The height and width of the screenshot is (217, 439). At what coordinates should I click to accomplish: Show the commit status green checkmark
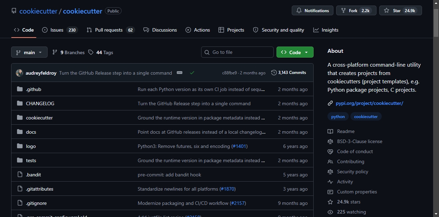(192, 73)
